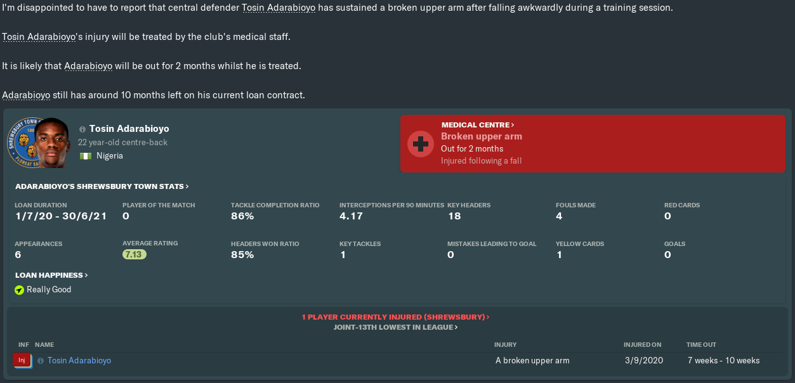795x383 pixels.
Task: Sort injury table by Time Out column
Action: click(701, 345)
